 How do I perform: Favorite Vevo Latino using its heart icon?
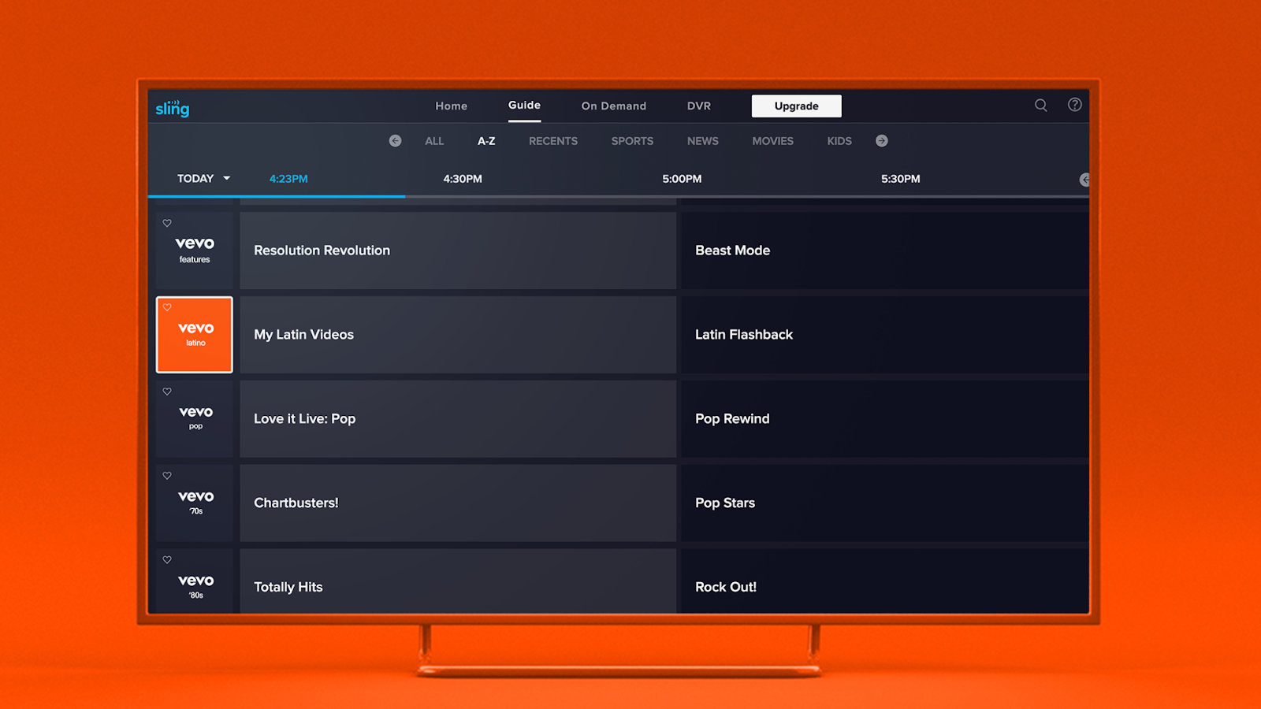pos(167,307)
